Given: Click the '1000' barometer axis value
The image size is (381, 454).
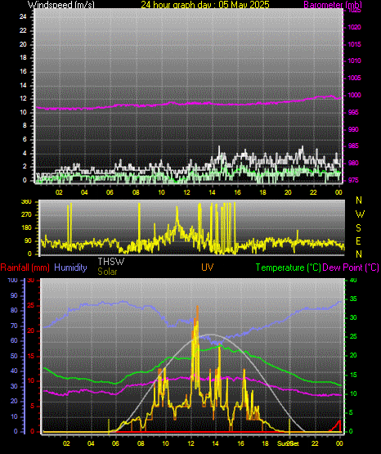Looking at the screenshot, I should pyautogui.click(x=354, y=95).
